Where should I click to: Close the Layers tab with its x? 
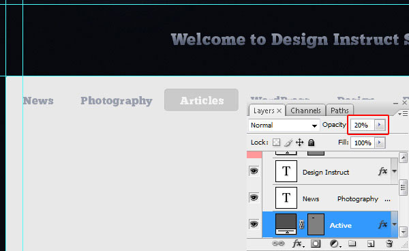[279, 111]
